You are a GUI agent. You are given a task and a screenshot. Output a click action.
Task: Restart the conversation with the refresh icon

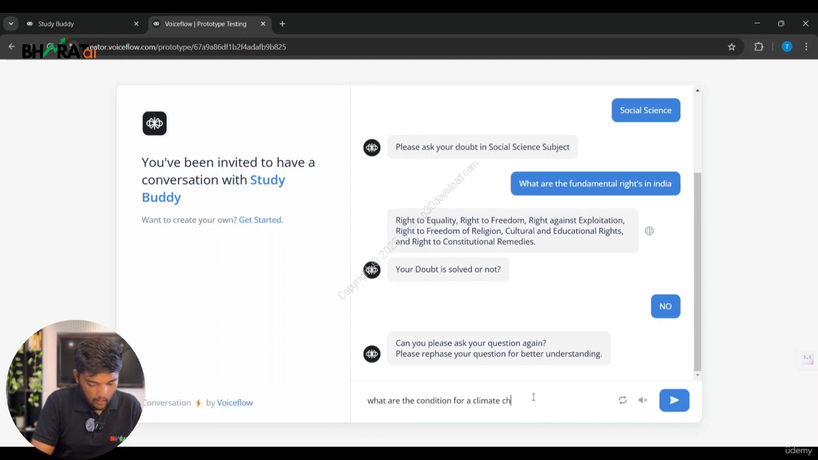coord(622,400)
